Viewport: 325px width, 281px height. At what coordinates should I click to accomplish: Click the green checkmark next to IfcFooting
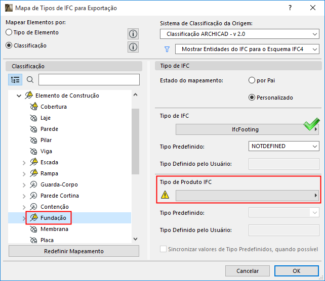tap(310, 125)
